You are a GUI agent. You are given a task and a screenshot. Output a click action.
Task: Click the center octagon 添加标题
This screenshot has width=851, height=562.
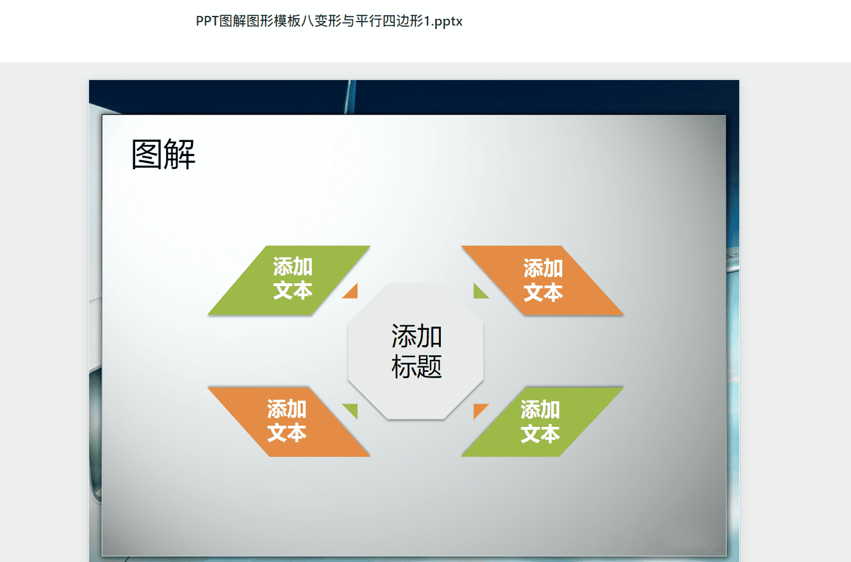pyautogui.click(x=416, y=351)
